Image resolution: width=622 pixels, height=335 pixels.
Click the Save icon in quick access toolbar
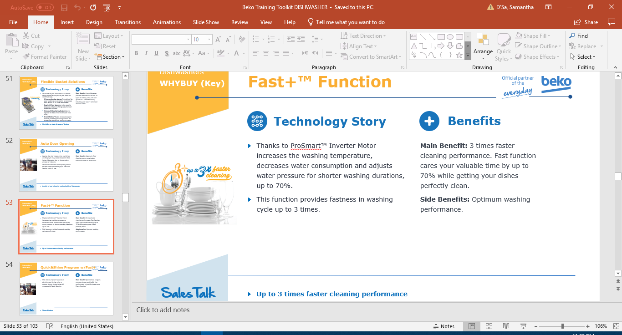click(64, 7)
